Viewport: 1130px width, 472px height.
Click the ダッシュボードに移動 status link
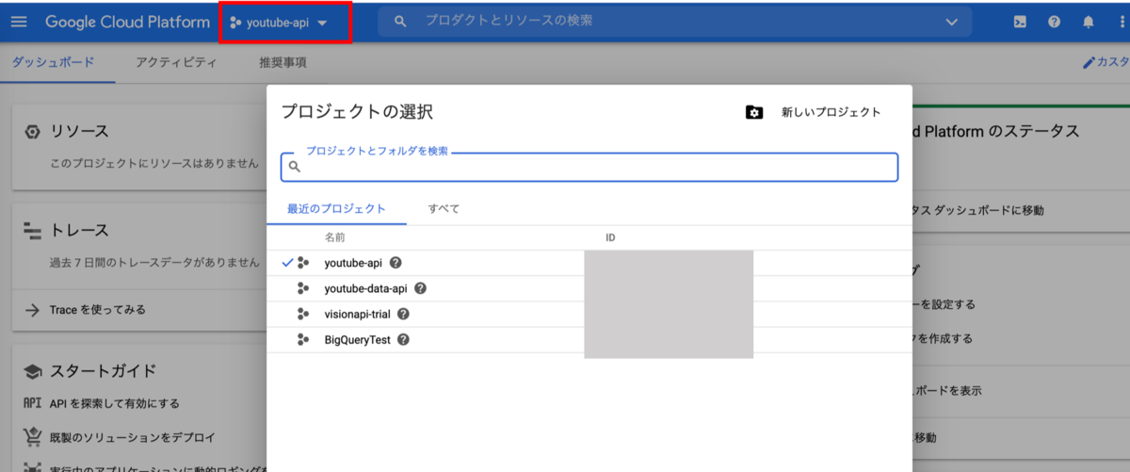tap(977, 210)
